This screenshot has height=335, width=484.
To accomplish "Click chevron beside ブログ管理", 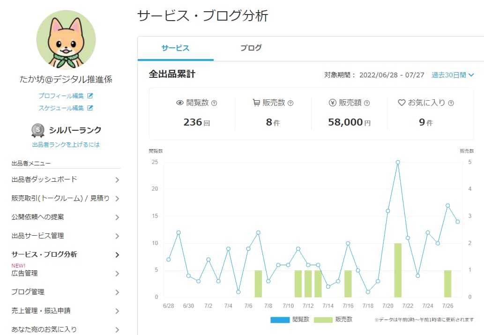I will pos(117,292).
